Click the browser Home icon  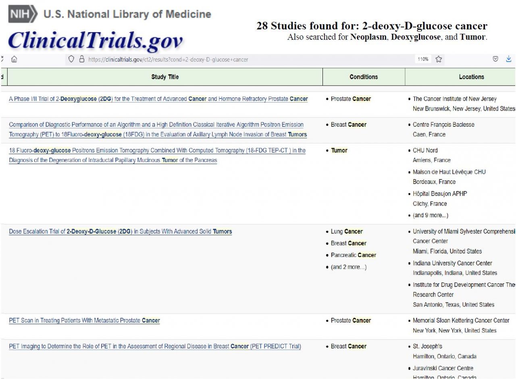coord(15,60)
